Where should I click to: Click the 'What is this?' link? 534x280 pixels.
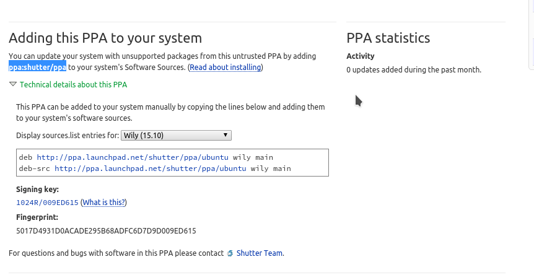point(103,203)
